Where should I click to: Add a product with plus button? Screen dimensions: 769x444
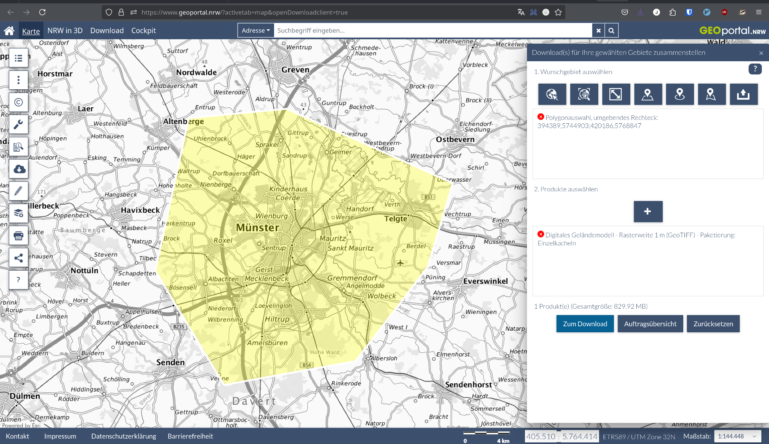pyautogui.click(x=648, y=211)
